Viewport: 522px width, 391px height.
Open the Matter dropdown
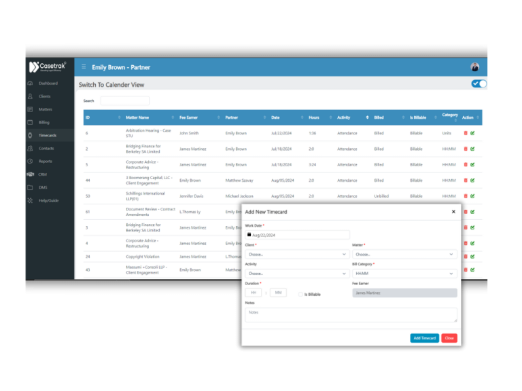click(404, 255)
